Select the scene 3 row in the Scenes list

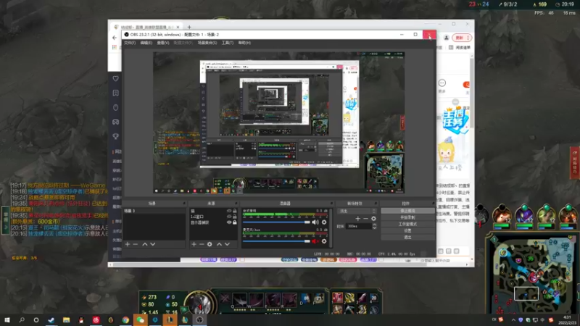tap(154, 211)
